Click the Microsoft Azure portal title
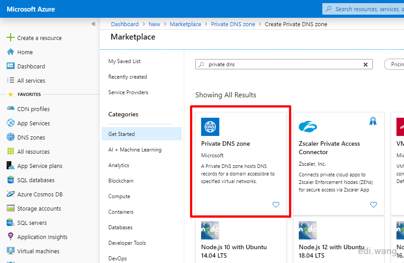Image resolution: width=404 pixels, height=263 pixels. pyautogui.click(x=31, y=9)
